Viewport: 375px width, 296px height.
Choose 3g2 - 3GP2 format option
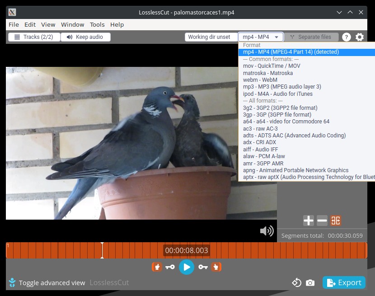[x=307, y=108]
